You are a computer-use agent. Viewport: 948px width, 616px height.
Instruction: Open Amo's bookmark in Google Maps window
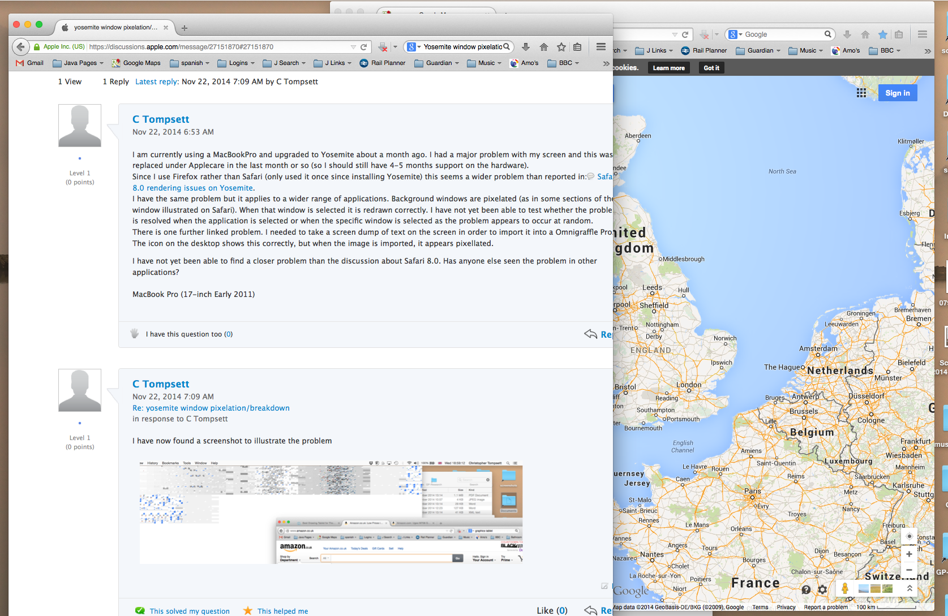coord(846,50)
